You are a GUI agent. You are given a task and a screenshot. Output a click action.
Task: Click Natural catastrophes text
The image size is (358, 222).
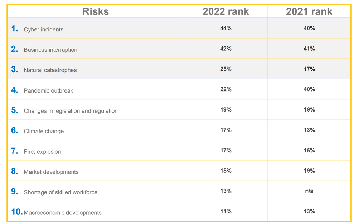click(50, 70)
